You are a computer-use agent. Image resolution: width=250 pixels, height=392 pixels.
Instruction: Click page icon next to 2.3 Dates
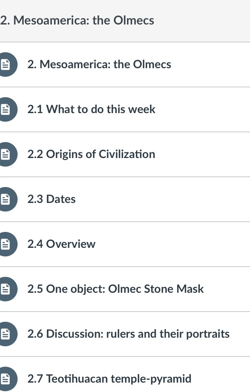pos(5,199)
